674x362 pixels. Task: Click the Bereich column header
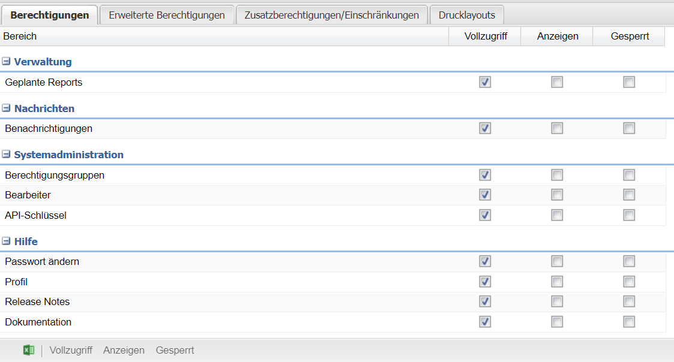(20, 36)
